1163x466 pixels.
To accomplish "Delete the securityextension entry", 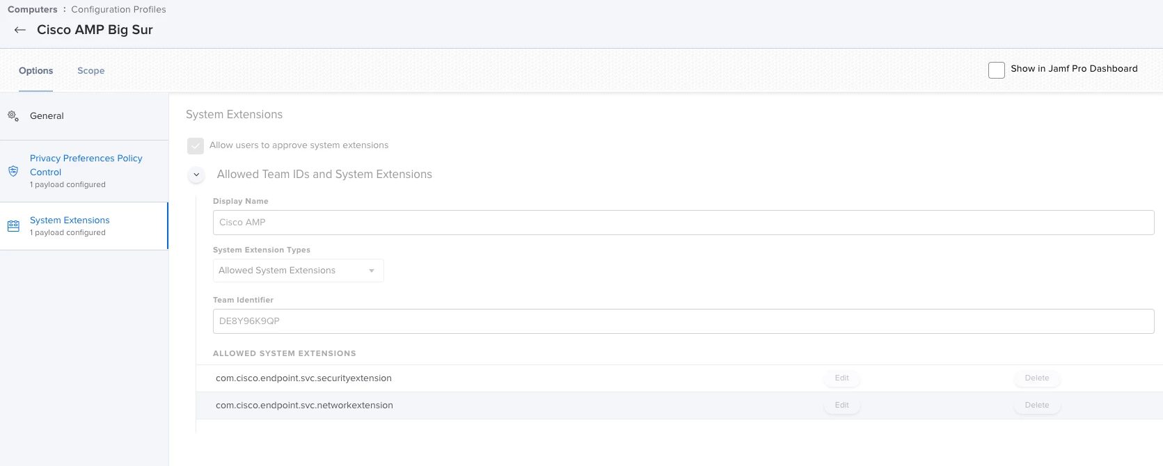I will click(1037, 378).
